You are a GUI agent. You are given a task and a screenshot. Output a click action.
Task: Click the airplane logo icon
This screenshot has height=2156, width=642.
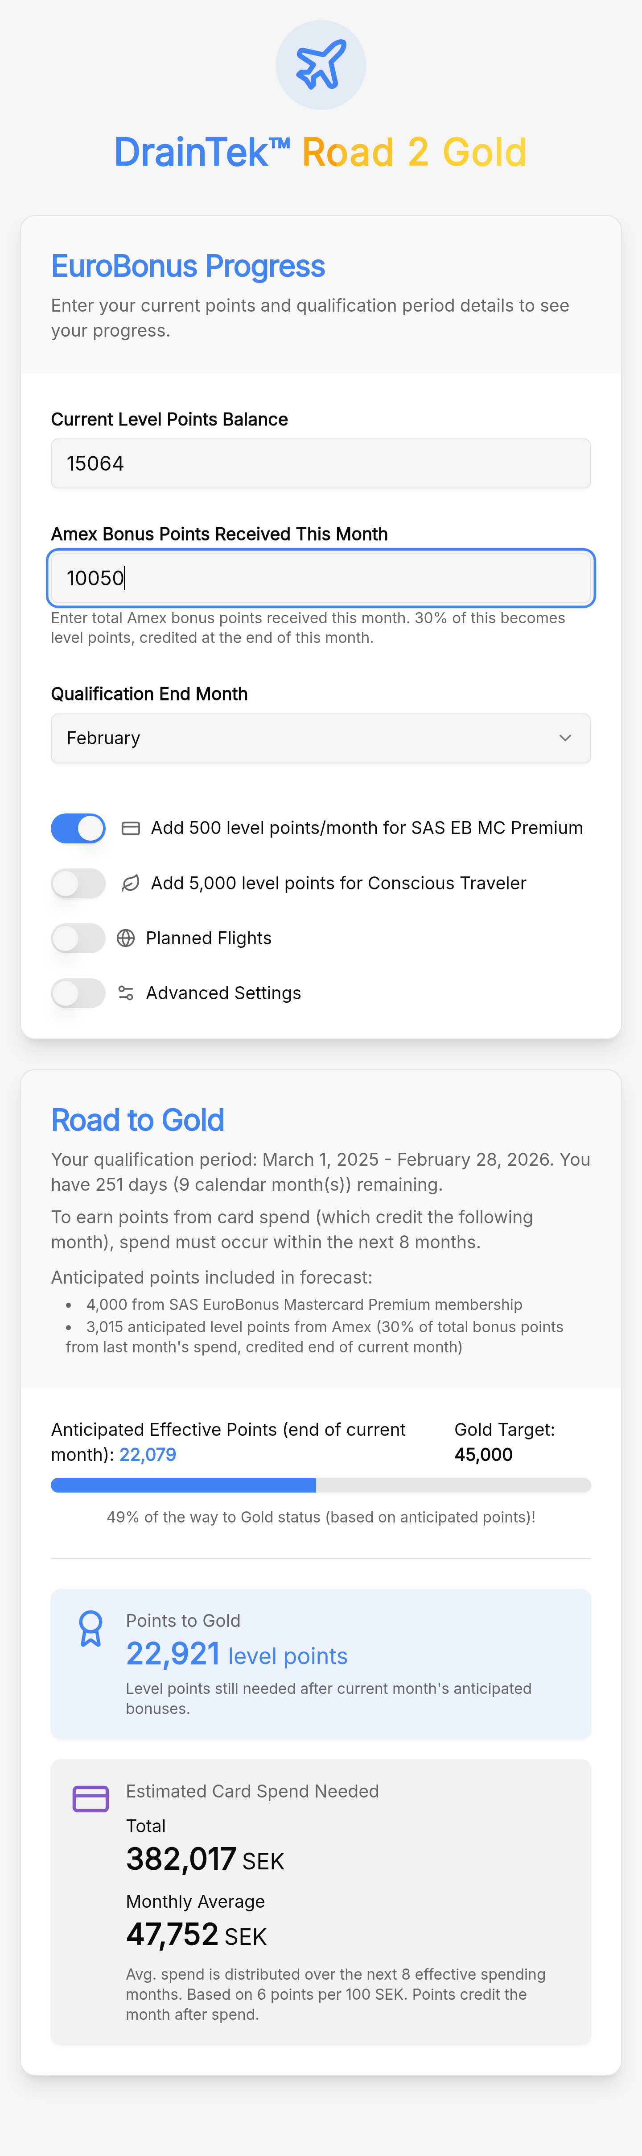pos(321,64)
